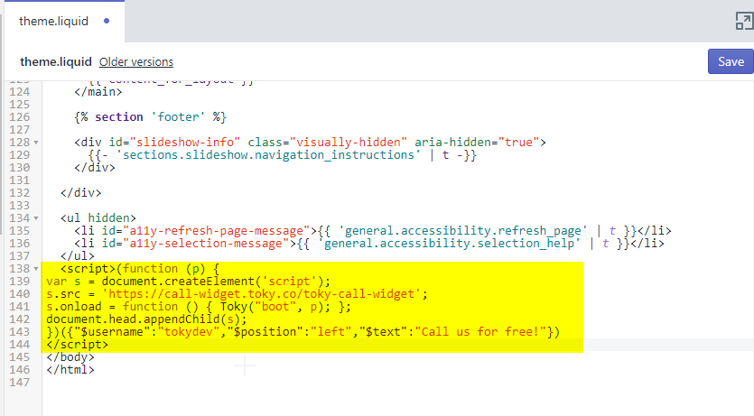
Task: Click the a11y-selection-message li line
Action: (x=369, y=244)
